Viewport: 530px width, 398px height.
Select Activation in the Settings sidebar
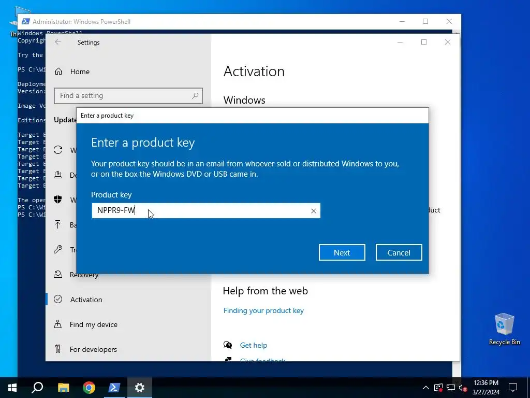click(x=86, y=300)
